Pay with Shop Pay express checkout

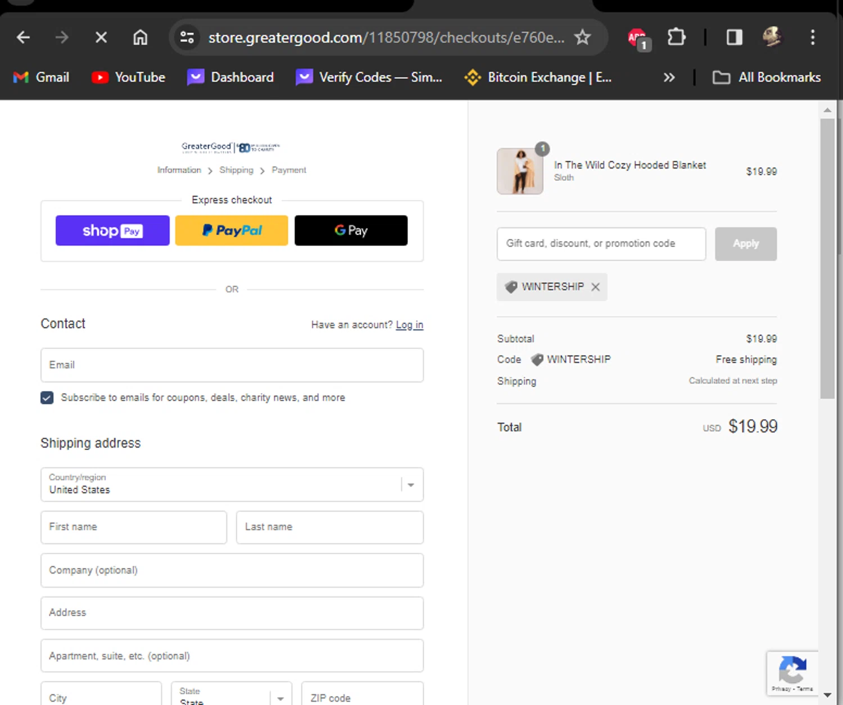[x=112, y=230]
